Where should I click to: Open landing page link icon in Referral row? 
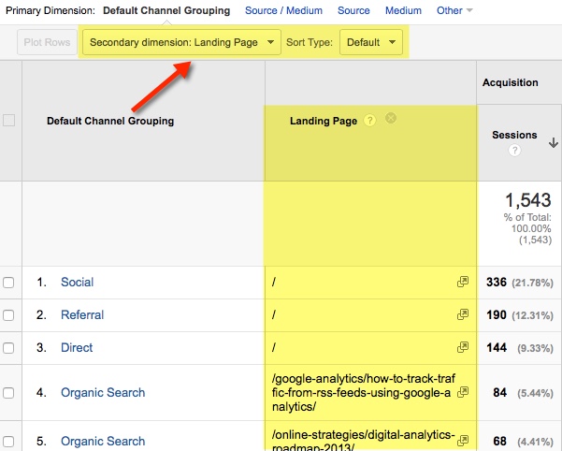[x=463, y=314]
